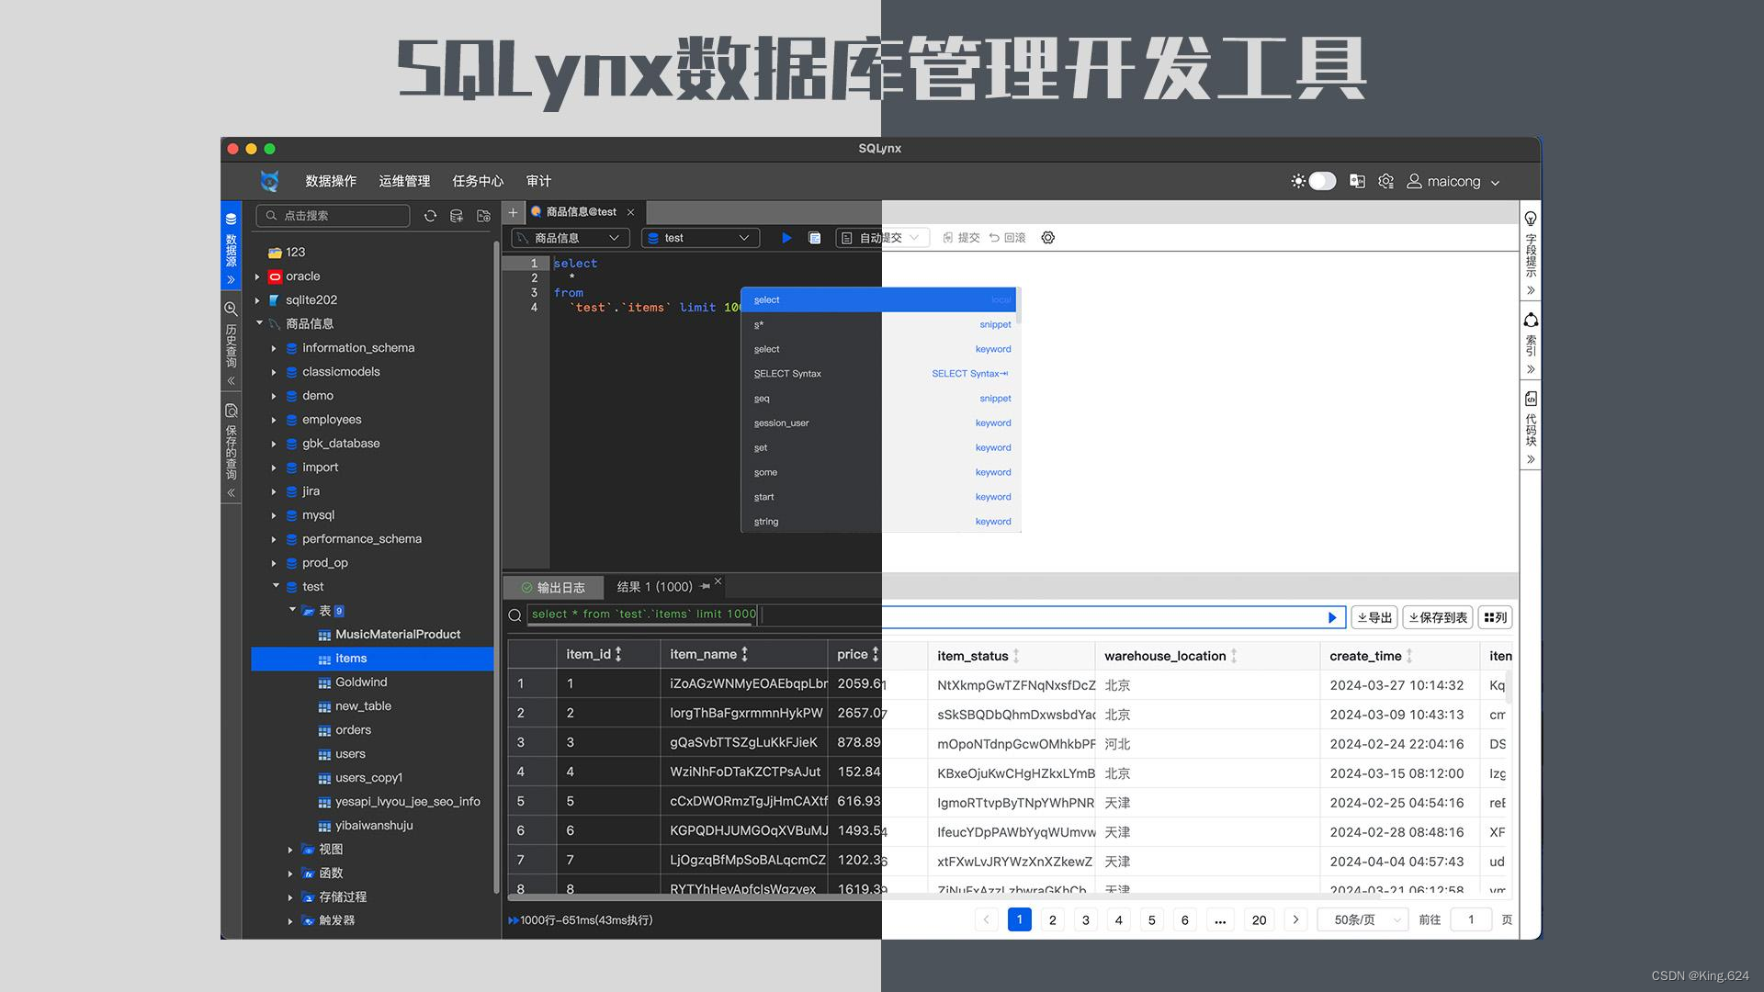Viewport: 1764px width, 992px height.
Task: Close the 结果 1 result tab
Action: tap(718, 581)
